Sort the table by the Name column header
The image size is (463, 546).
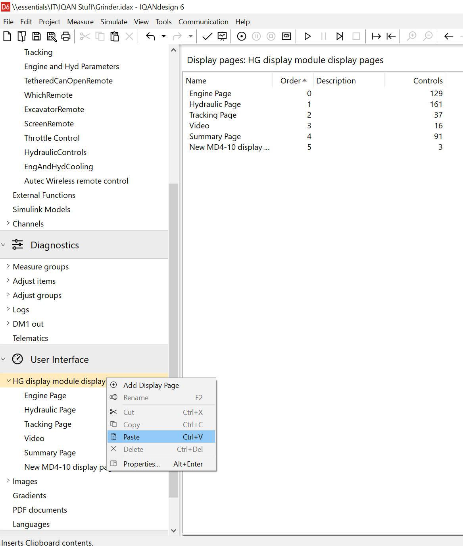[228, 81]
